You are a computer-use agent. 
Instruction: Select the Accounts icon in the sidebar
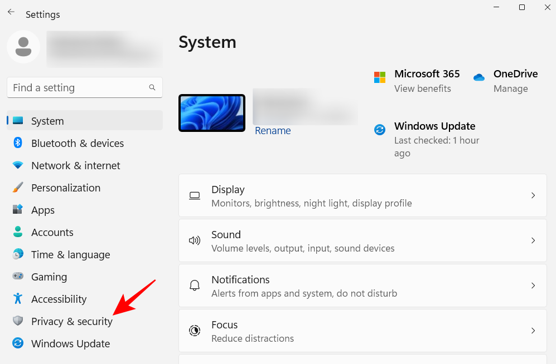(17, 232)
